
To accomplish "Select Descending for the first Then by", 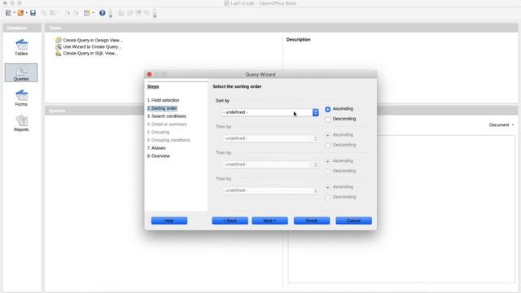I will click(x=327, y=145).
